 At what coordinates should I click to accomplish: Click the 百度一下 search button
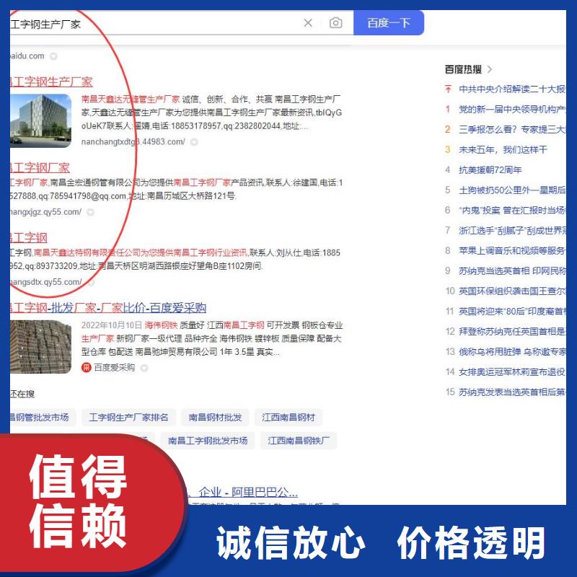pos(389,23)
